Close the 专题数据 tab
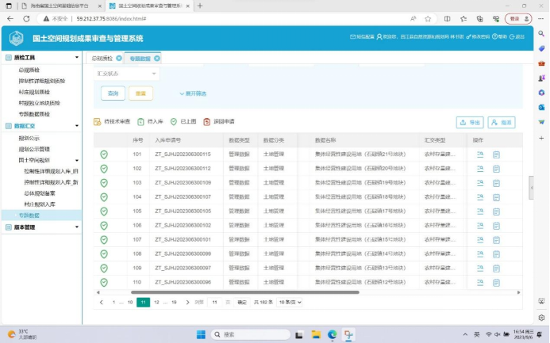 (x=156, y=58)
